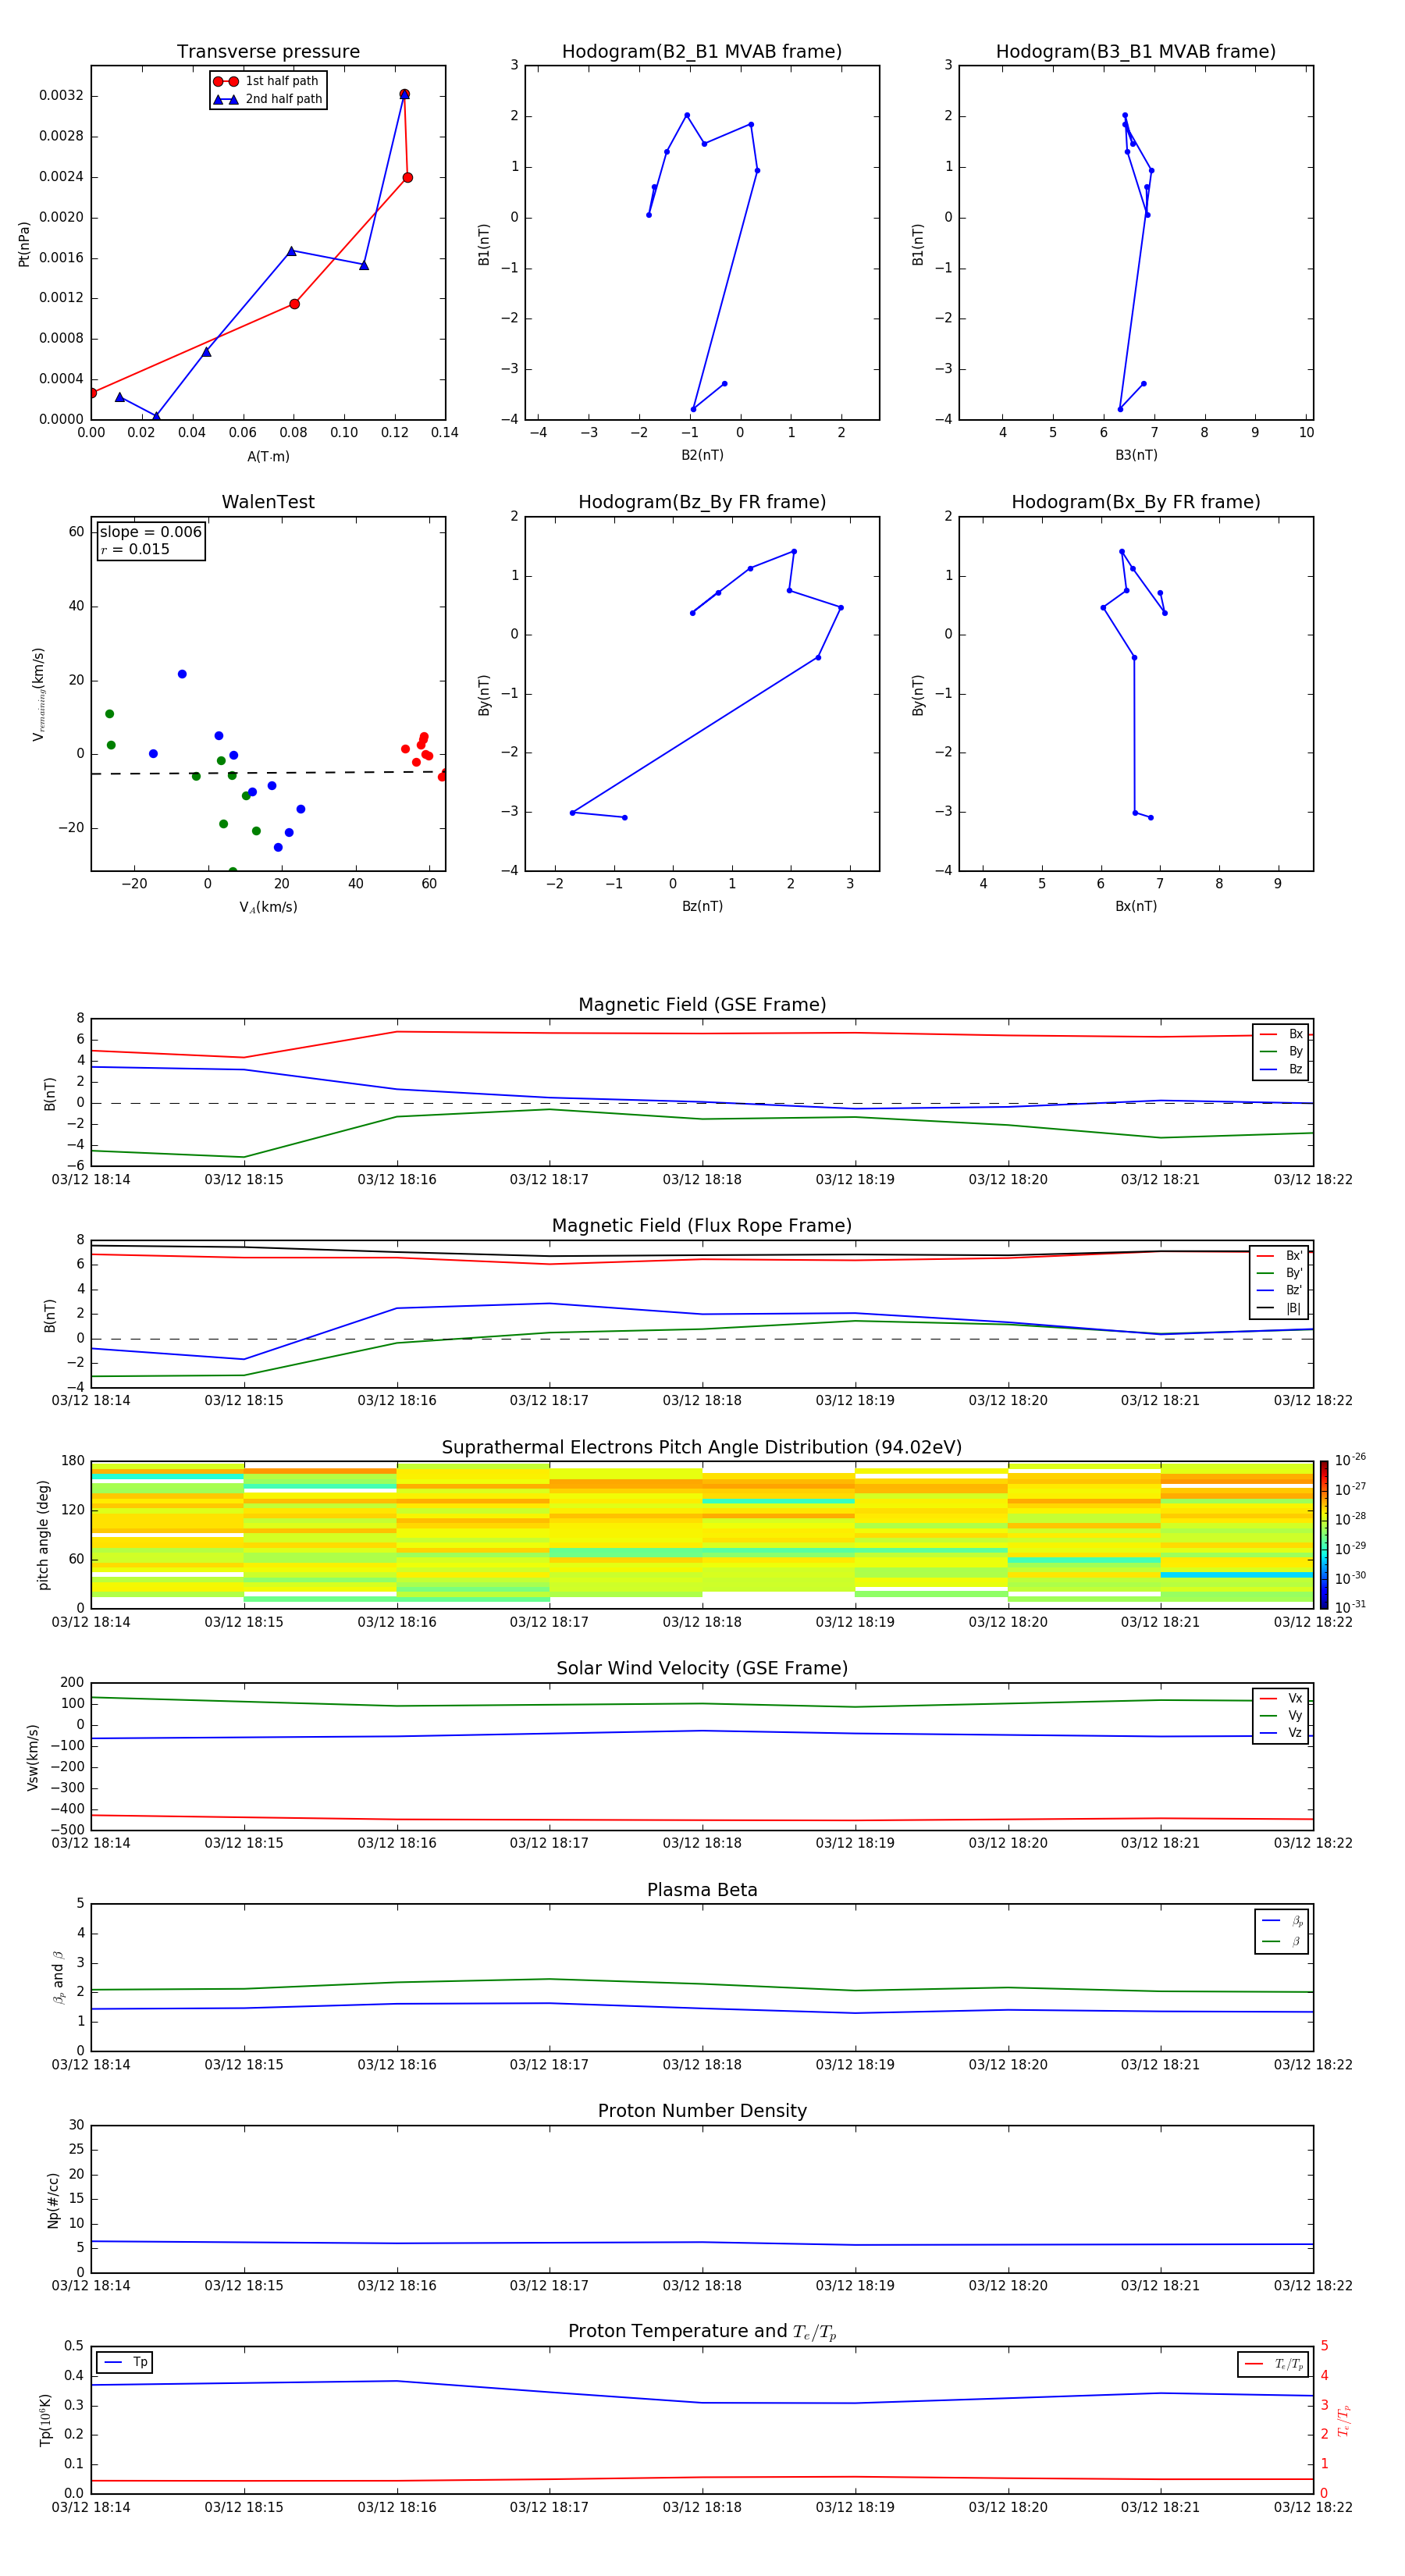
Task: Click the "Hodogram(B3_B1 MVAB frame)" title
Action: [x=1136, y=51]
